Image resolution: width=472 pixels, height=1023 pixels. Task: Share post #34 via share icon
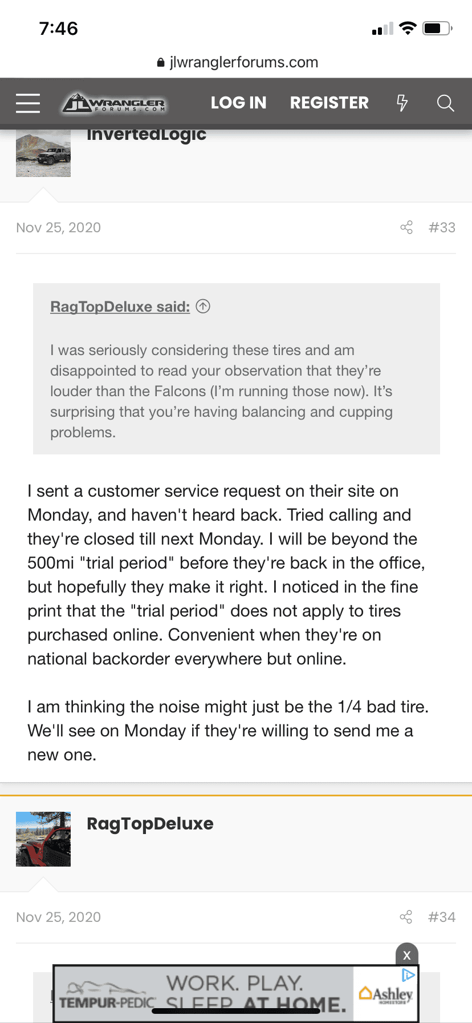click(406, 917)
